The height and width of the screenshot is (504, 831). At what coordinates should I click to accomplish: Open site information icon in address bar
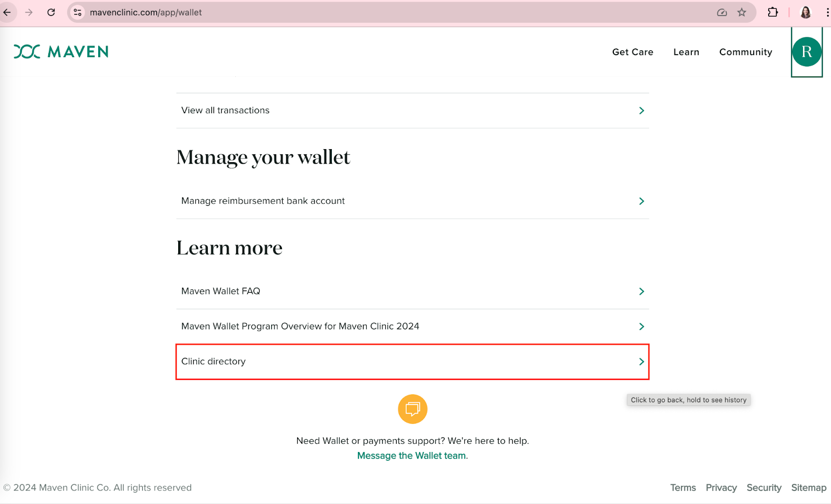(x=78, y=12)
